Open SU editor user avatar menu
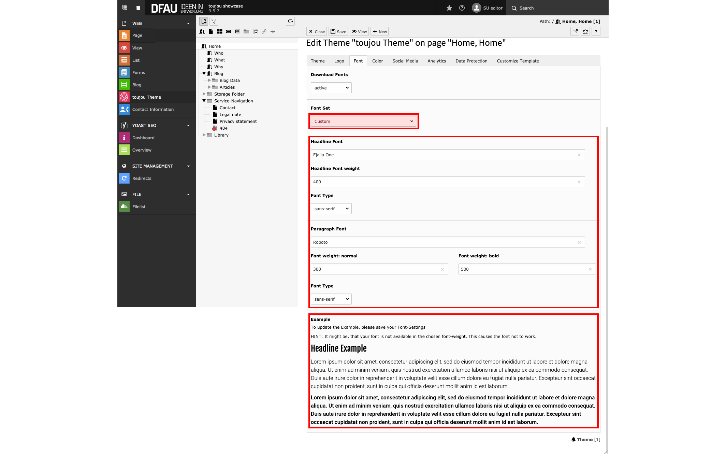Image resolution: width=726 pixels, height=454 pixels. [x=487, y=8]
